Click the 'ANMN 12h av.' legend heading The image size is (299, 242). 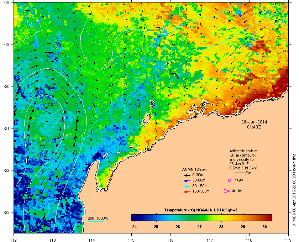194,169
